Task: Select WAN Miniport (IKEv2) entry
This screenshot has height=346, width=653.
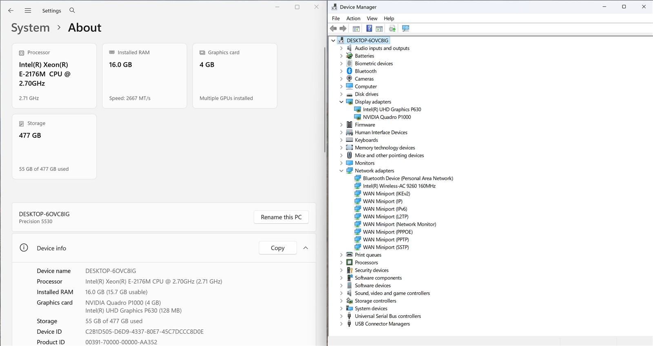Action: coord(386,194)
